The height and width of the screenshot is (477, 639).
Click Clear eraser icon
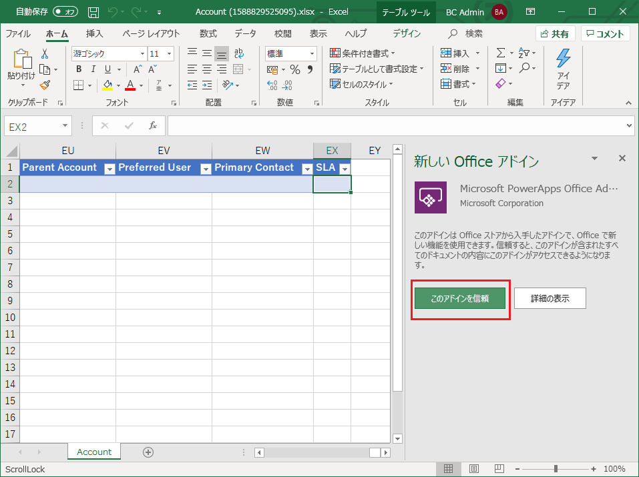click(500, 83)
